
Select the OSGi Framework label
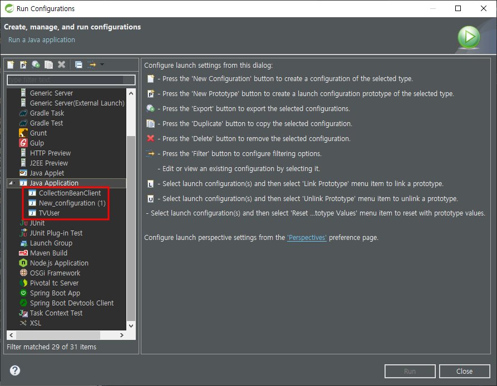[x=55, y=273]
